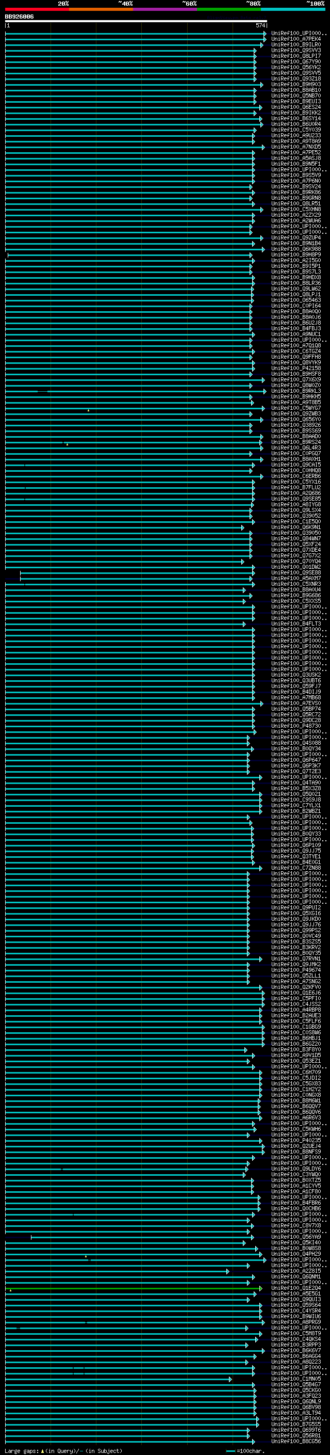
Task: Click the alignment bar for Q2KFV0
Action: (134, 987)
